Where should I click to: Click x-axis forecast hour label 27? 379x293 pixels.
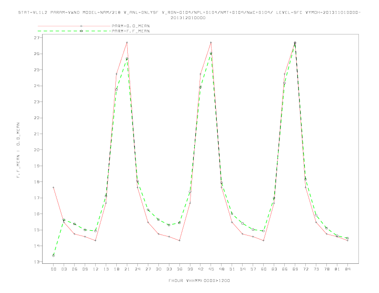point(148,269)
